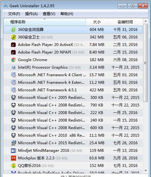Click the scrollbar up arrow
The image size is (151, 177).
click(x=146, y=21)
